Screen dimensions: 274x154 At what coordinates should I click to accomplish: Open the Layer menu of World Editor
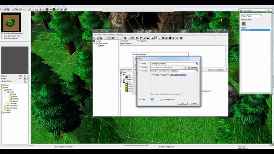pyautogui.click(x=18, y=6)
